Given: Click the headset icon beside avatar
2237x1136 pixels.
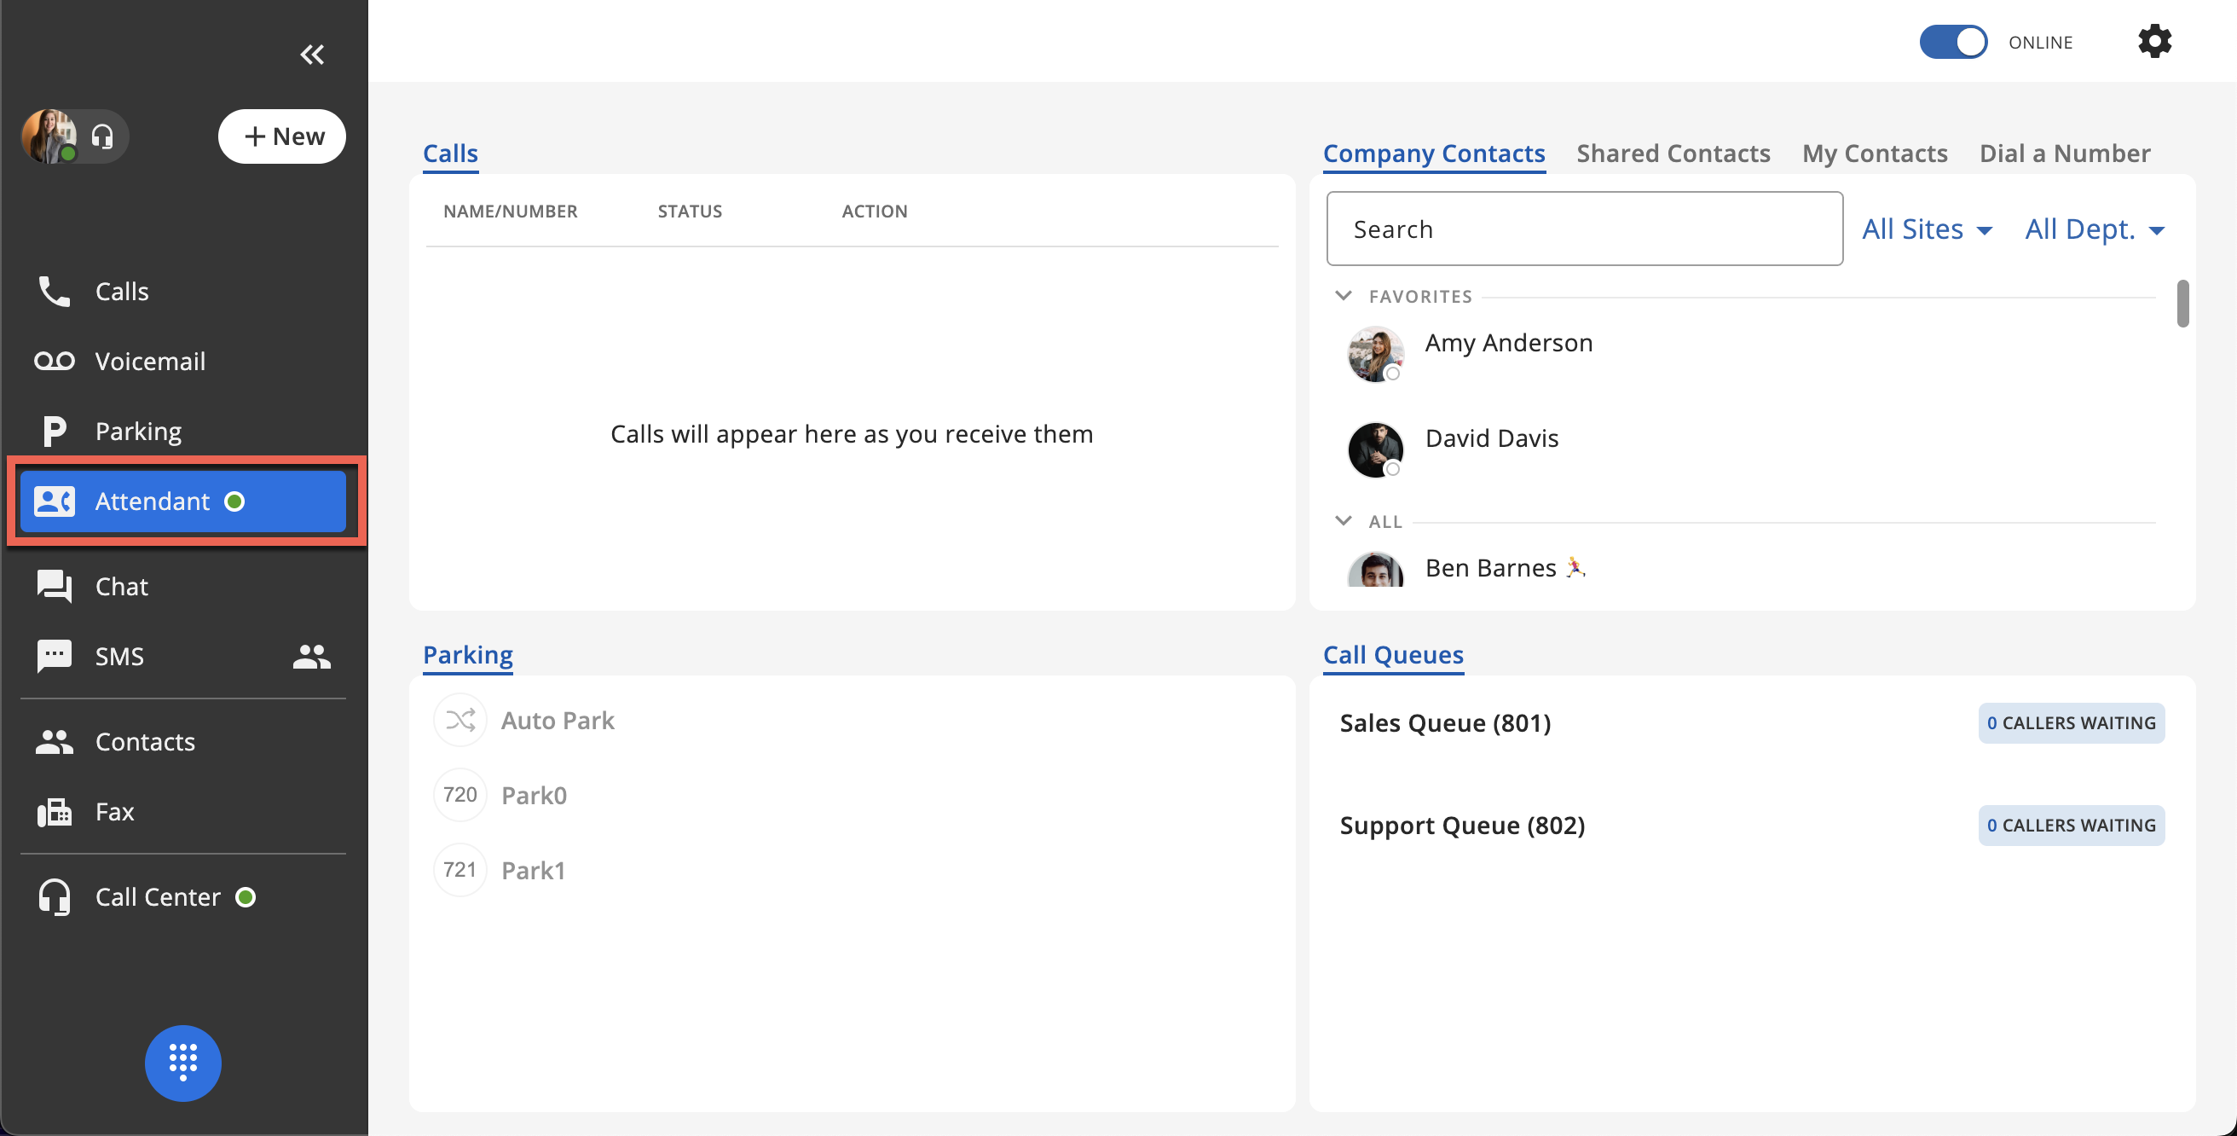Looking at the screenshot, I should pyautogui.click(x=102, y=136).
